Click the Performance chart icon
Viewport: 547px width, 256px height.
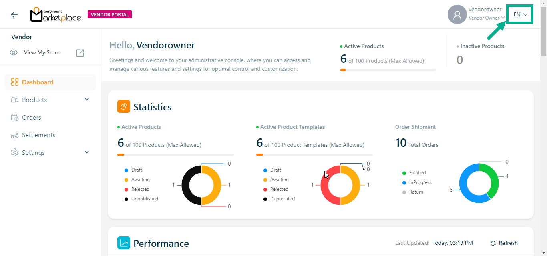click(124, 243)
